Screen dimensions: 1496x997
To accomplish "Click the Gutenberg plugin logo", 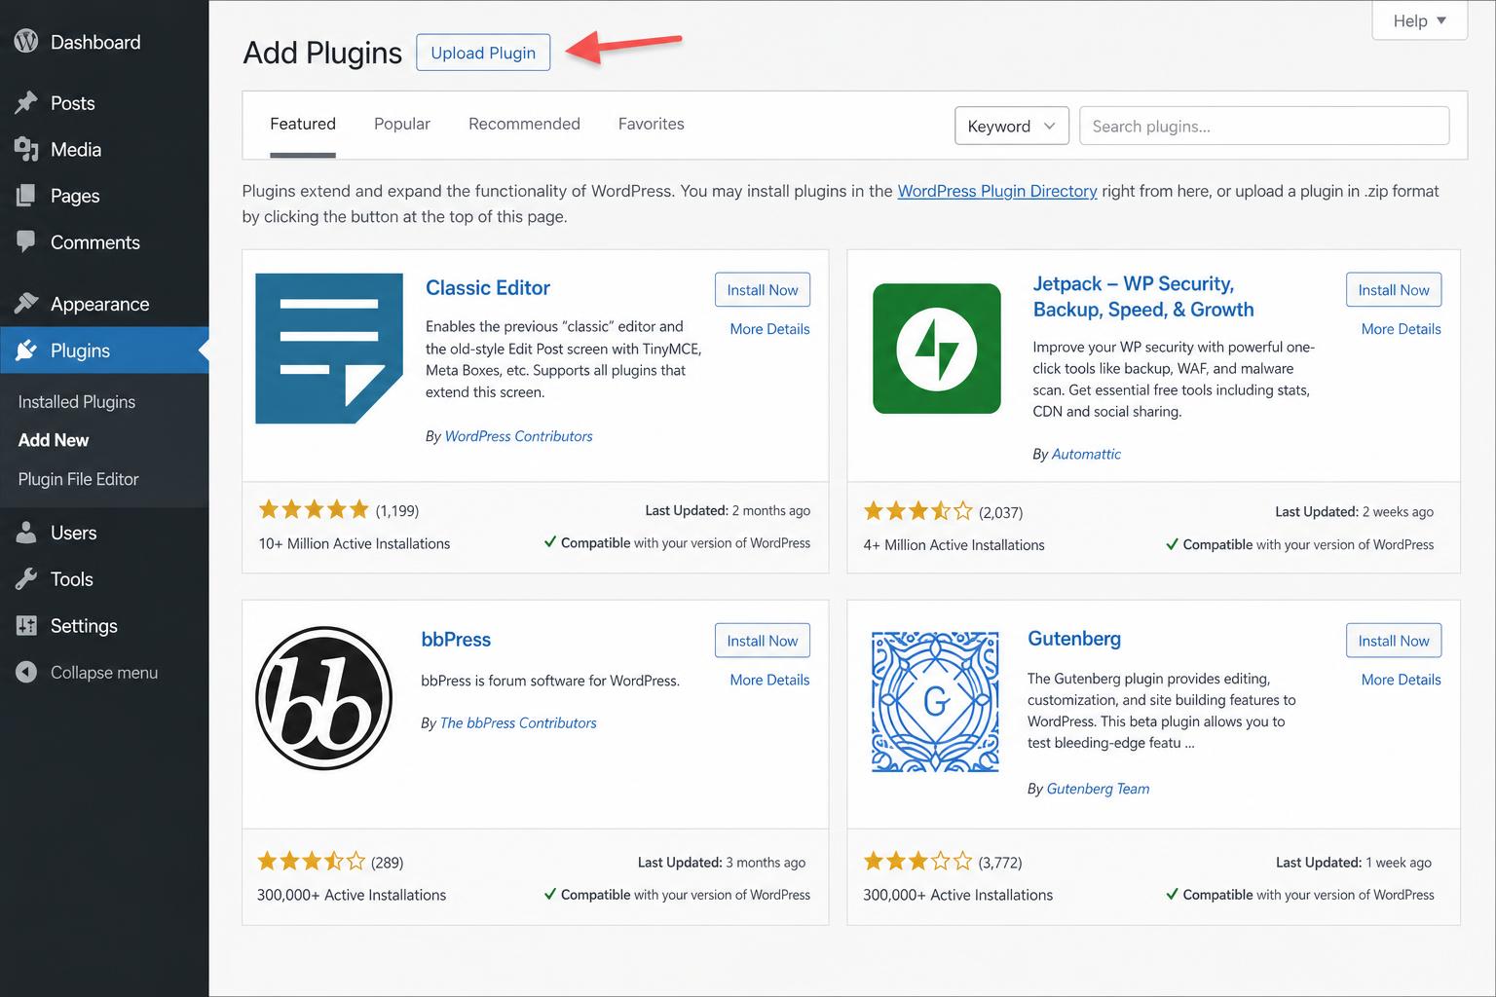I will (935, 702).
